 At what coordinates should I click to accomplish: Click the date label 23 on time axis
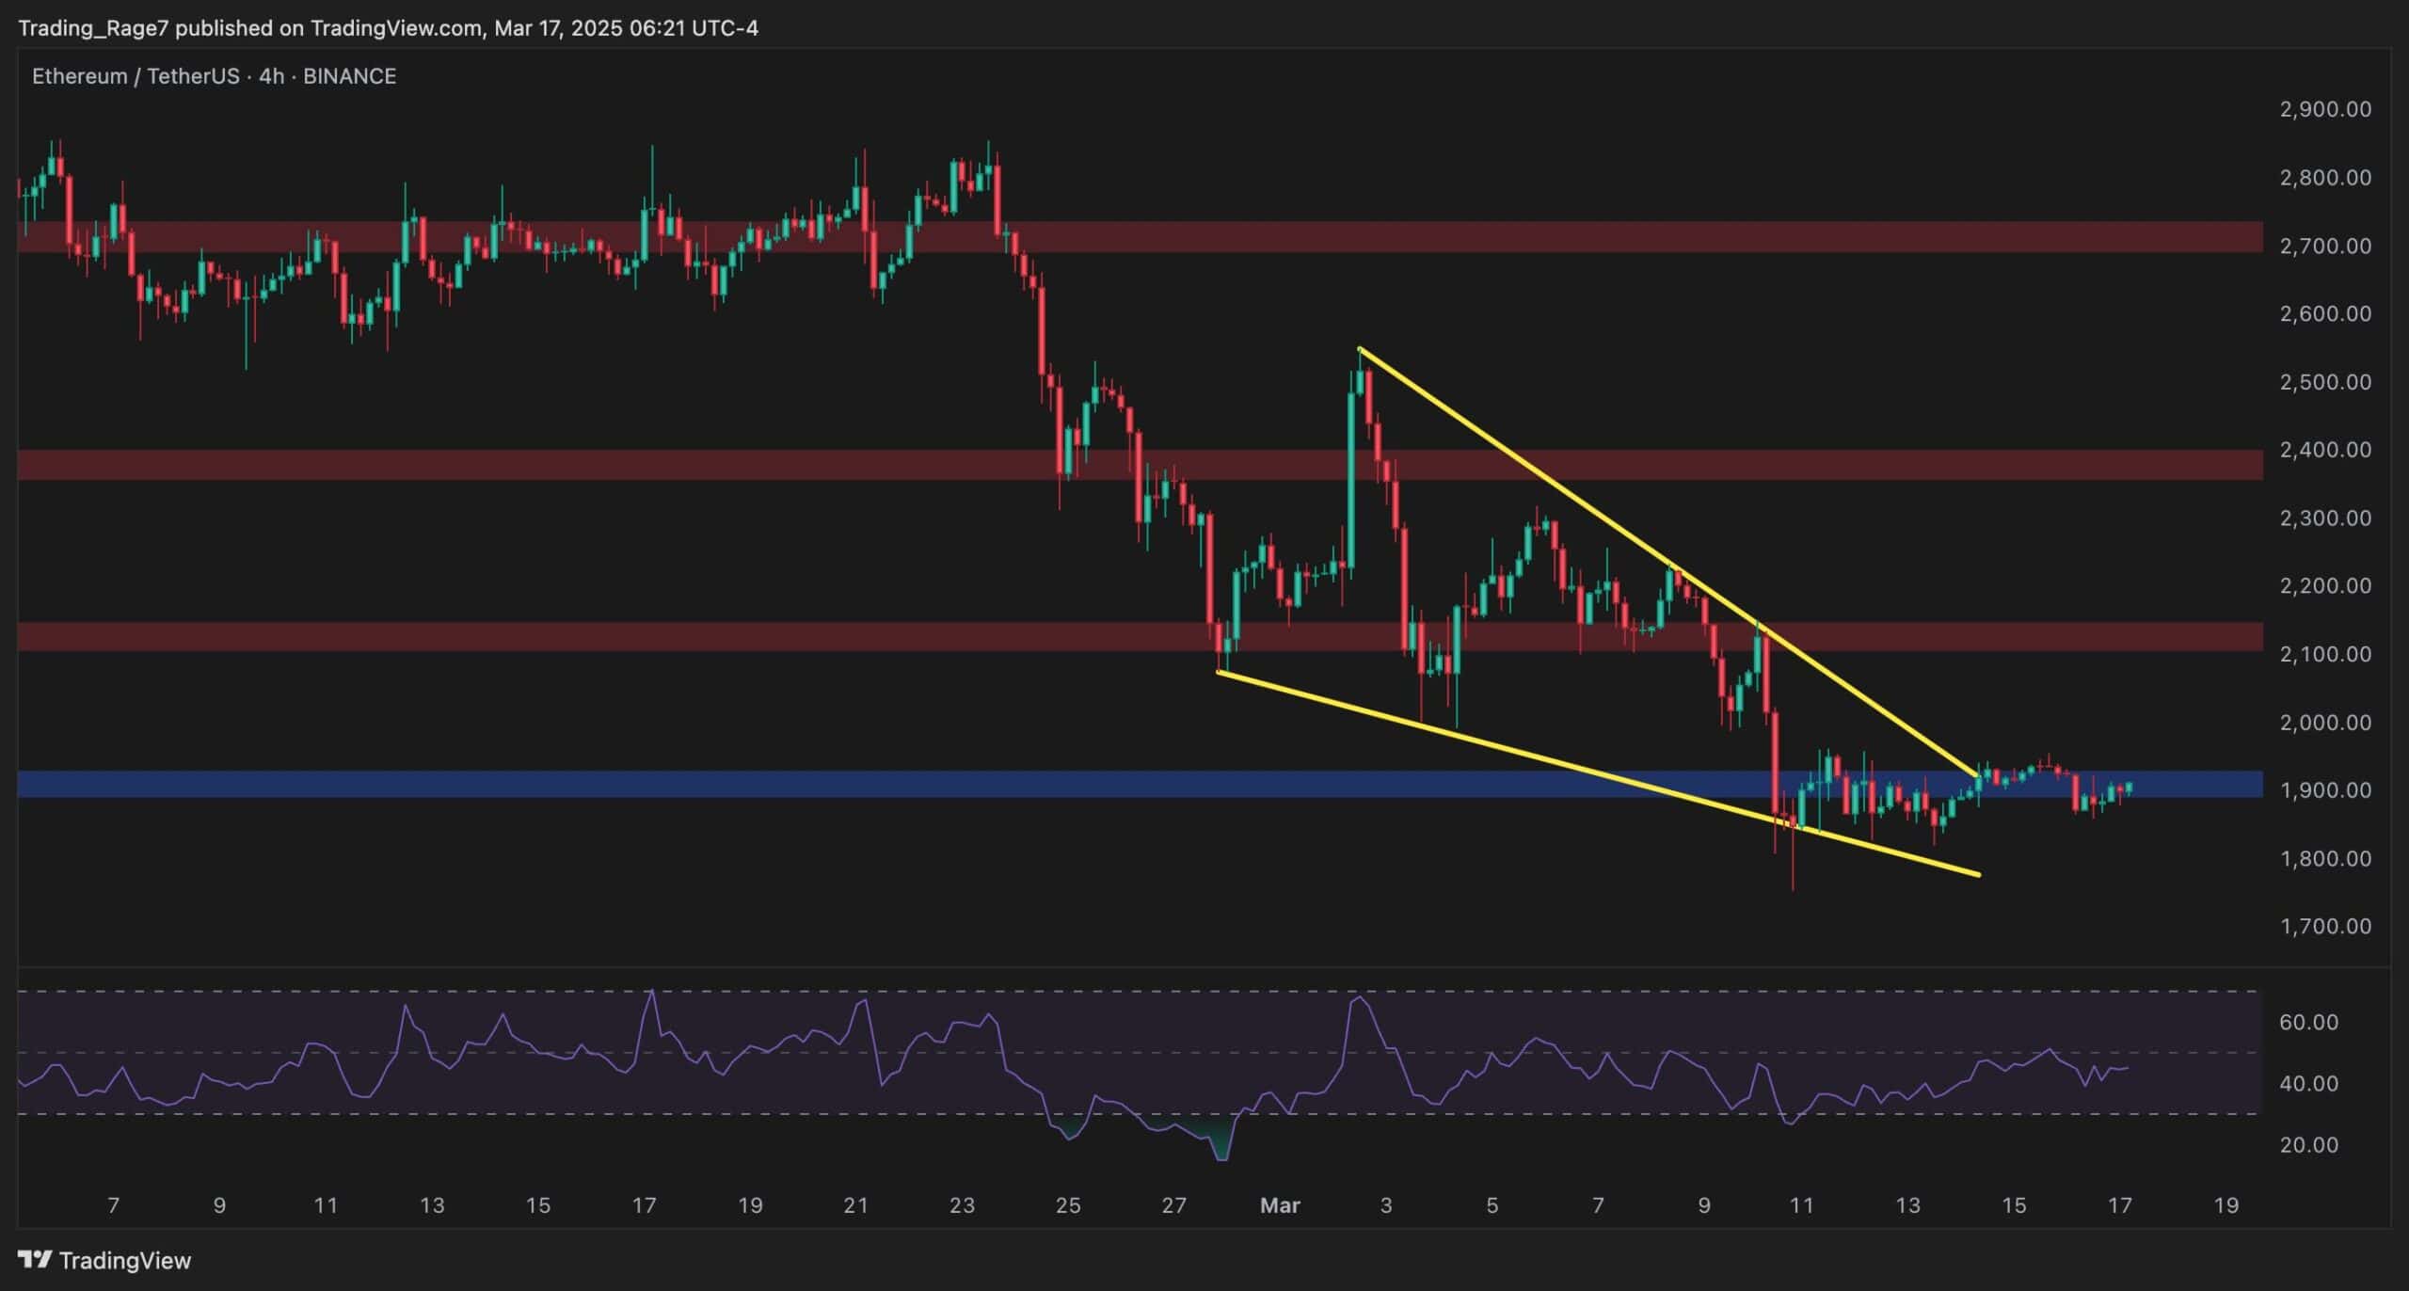[962, 1205]
